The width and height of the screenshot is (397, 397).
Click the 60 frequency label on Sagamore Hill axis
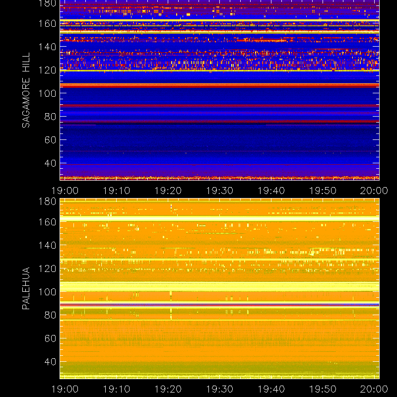click(50, 140)
